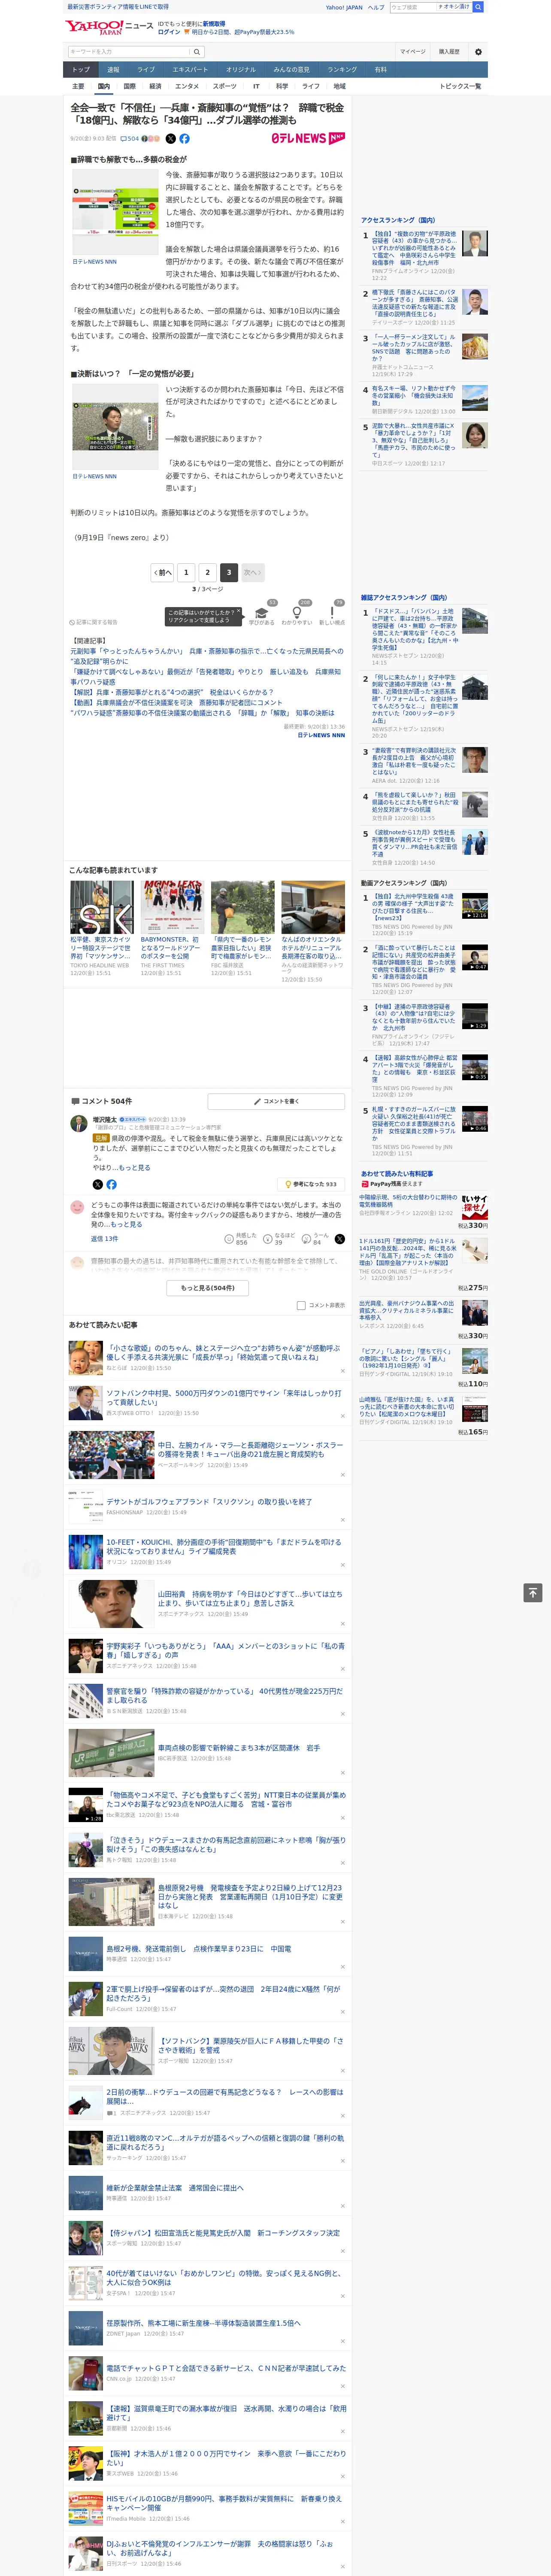Click the Yahoo! JAPAN news logo
551x2576 pixels.
point(109,27)
